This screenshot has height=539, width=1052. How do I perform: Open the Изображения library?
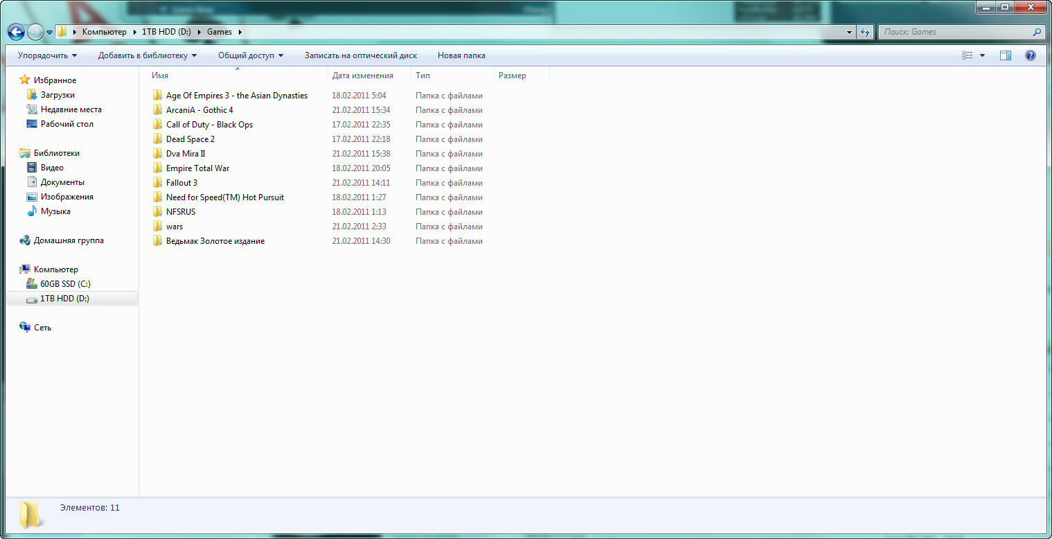(x=66, y=197)
